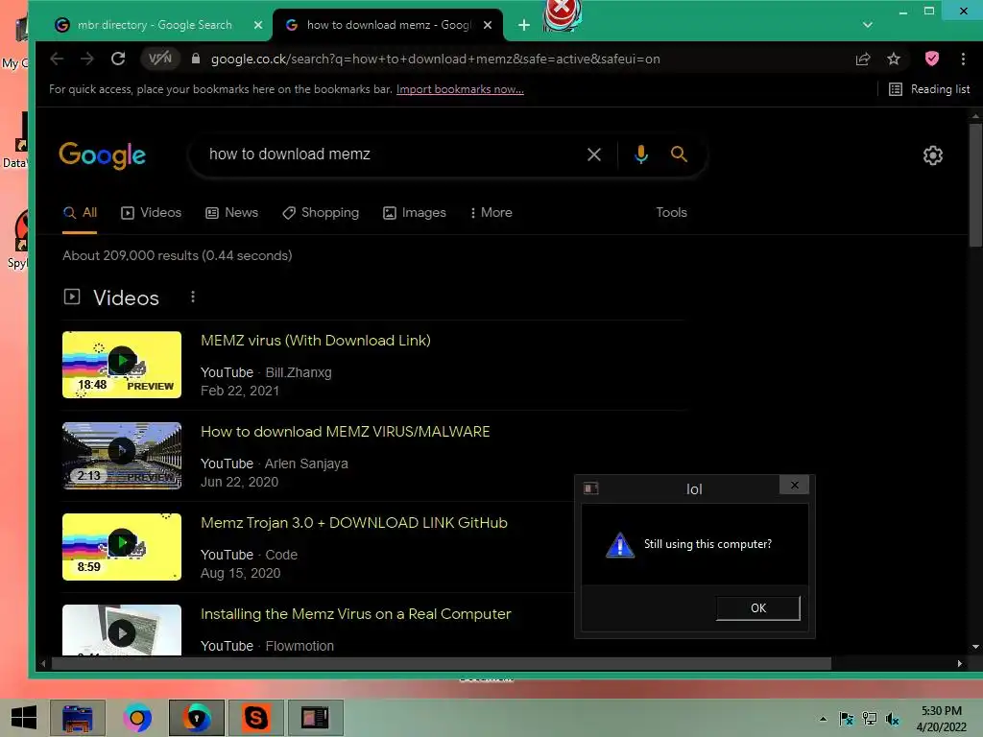
Task: Play the Flowmotion video thumbnail
Action: (x=122, y=630)
